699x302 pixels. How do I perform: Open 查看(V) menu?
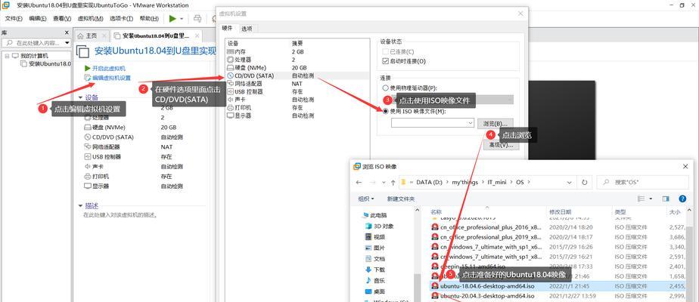[62, 19]
